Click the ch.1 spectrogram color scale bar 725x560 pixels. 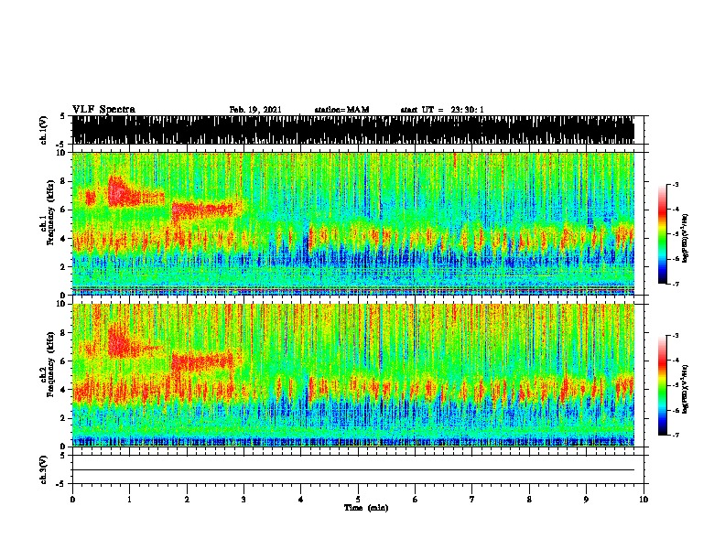(x=663, y=234)
